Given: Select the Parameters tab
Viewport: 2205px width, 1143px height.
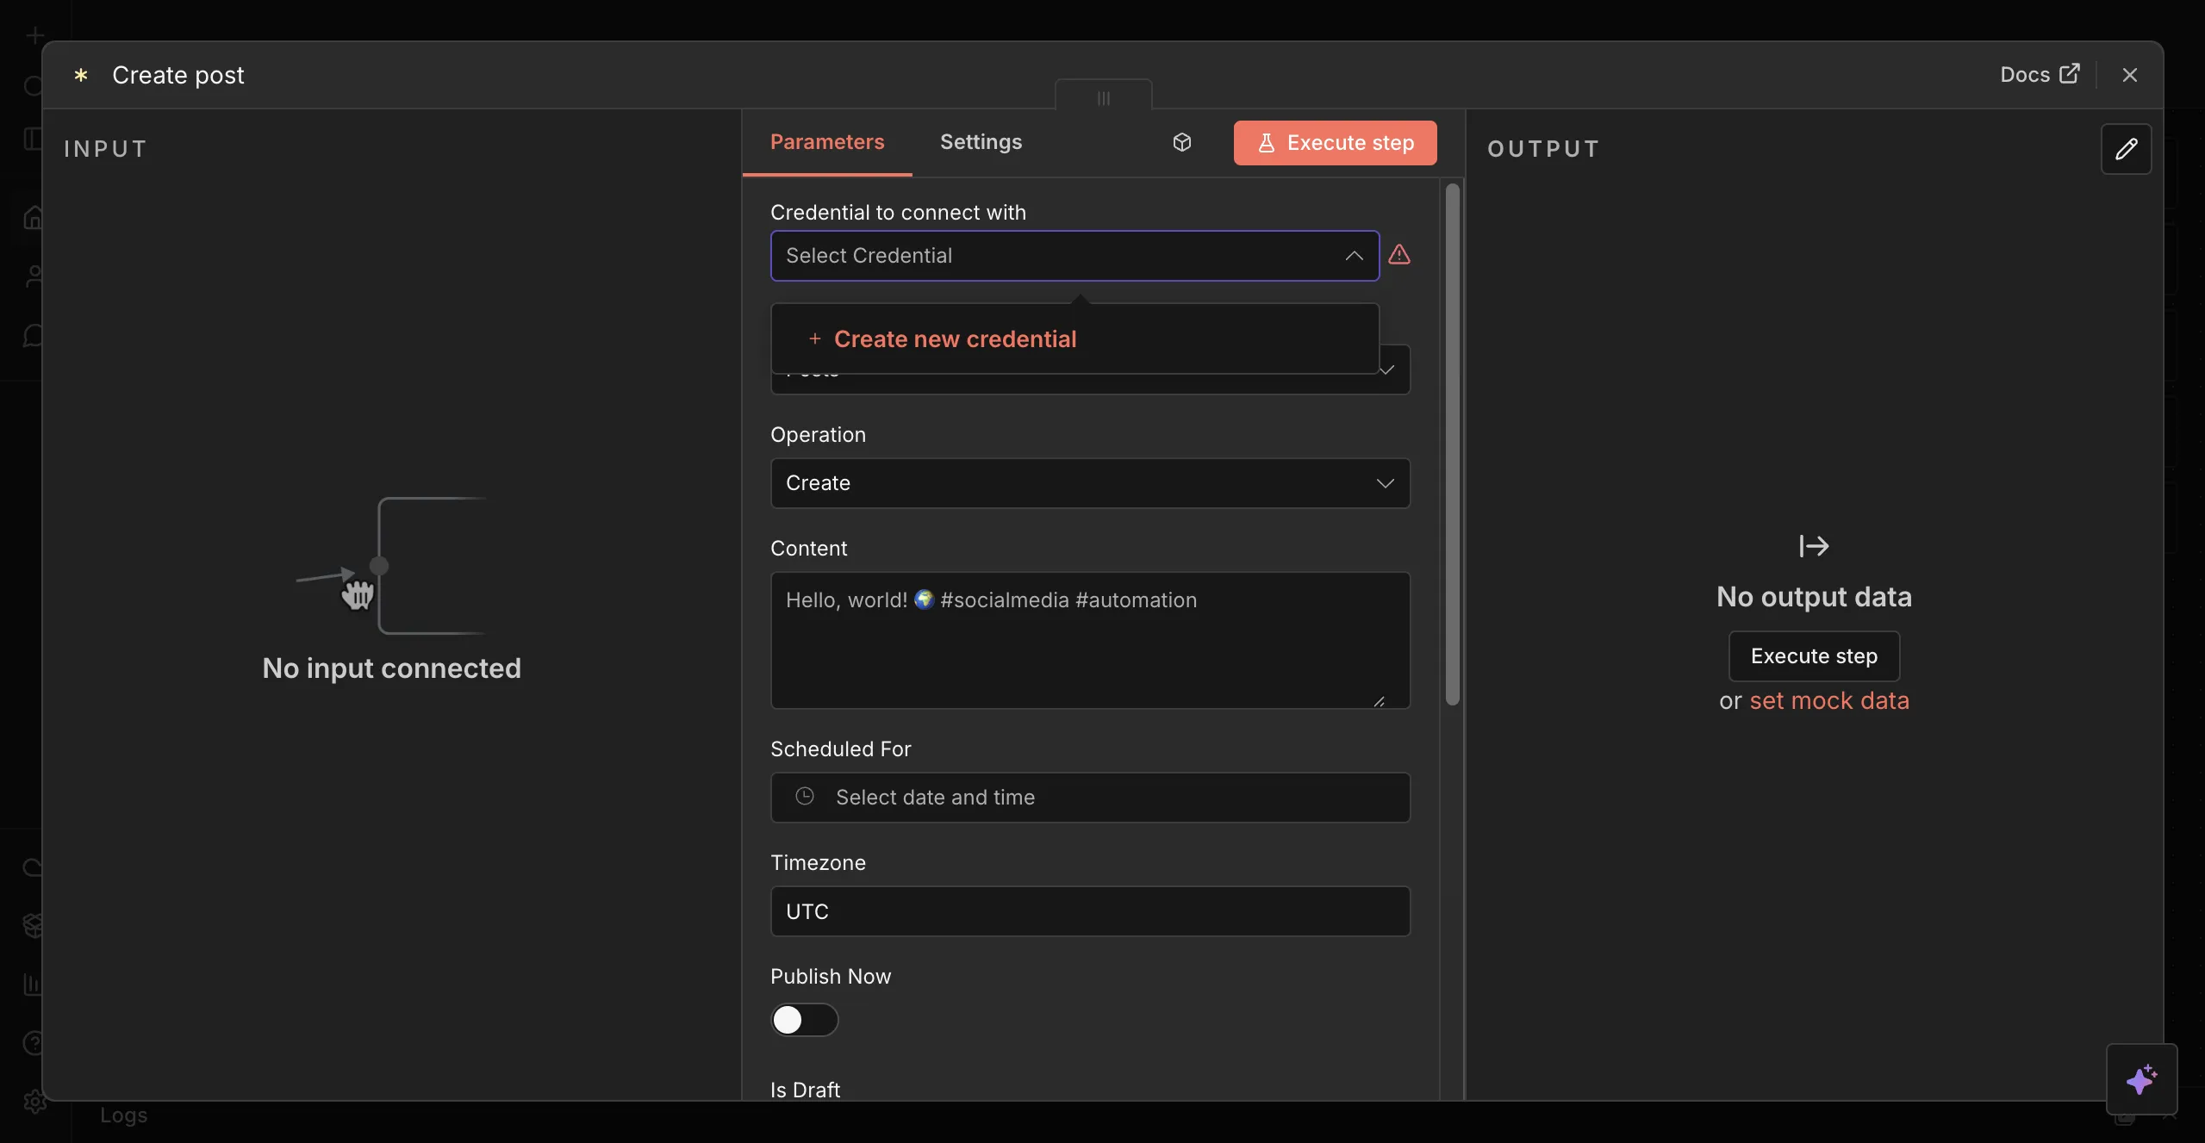Looking at the screenshot, I should tap(825, 142).
